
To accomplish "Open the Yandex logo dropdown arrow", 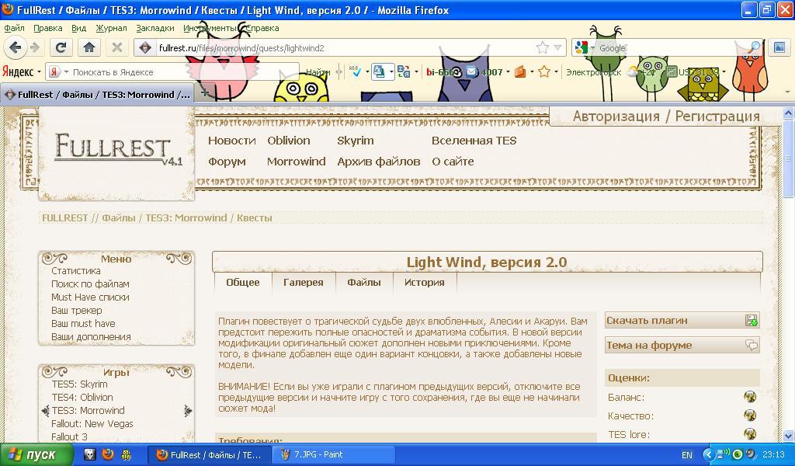I will (39, 72).
